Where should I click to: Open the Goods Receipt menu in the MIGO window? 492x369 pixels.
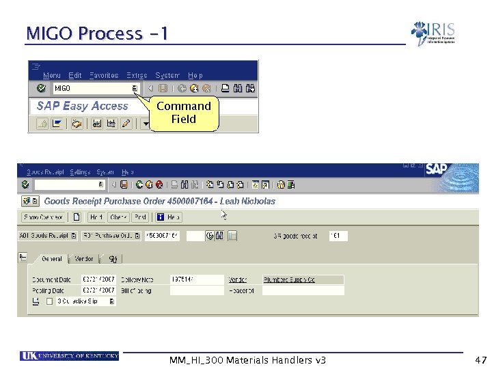[x=45, y=172]
